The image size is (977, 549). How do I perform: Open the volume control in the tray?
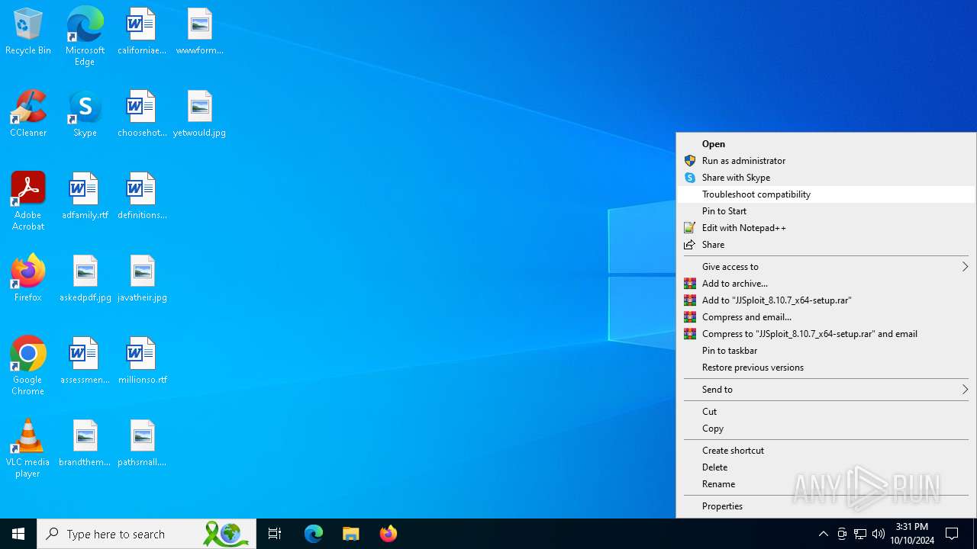coord(879,534)
